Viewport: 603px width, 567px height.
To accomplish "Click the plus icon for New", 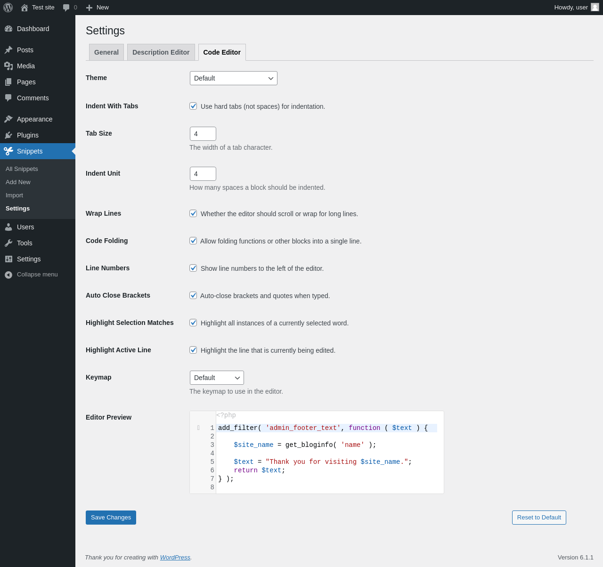I will [89, 8].
